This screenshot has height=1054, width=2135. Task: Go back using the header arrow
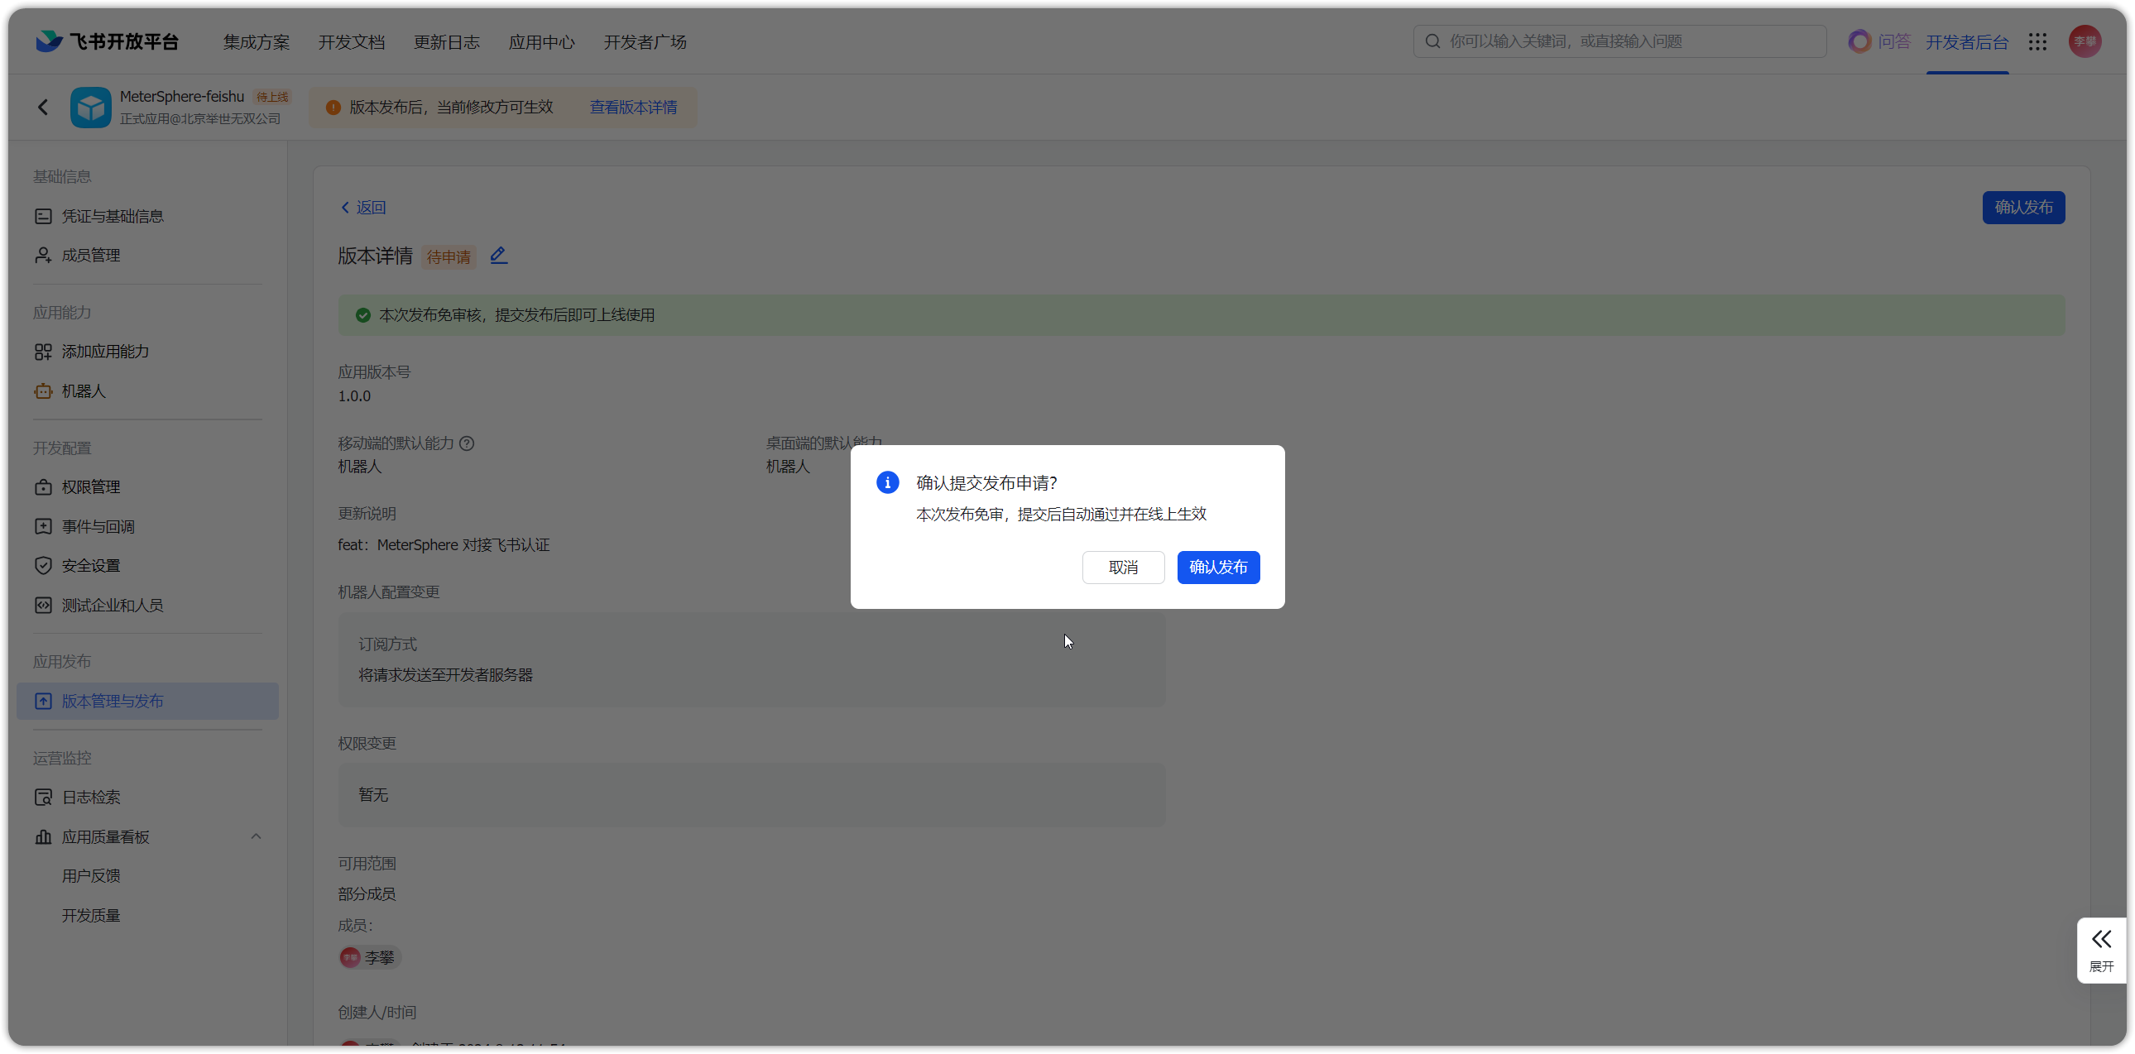tap(43, 107)
